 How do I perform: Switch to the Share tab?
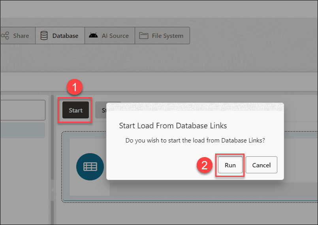click(x=21, y=36)
